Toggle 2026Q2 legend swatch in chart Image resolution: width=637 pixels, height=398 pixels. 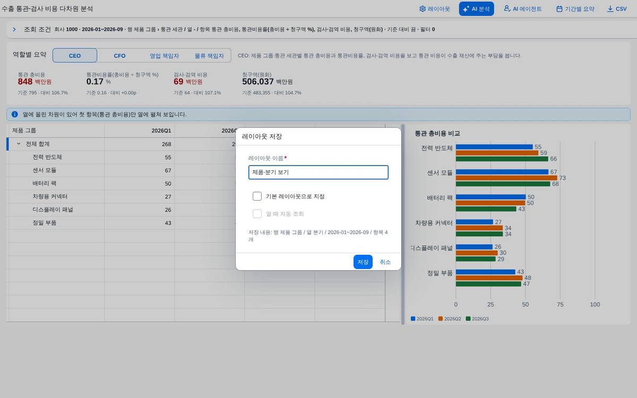(441, 319)
